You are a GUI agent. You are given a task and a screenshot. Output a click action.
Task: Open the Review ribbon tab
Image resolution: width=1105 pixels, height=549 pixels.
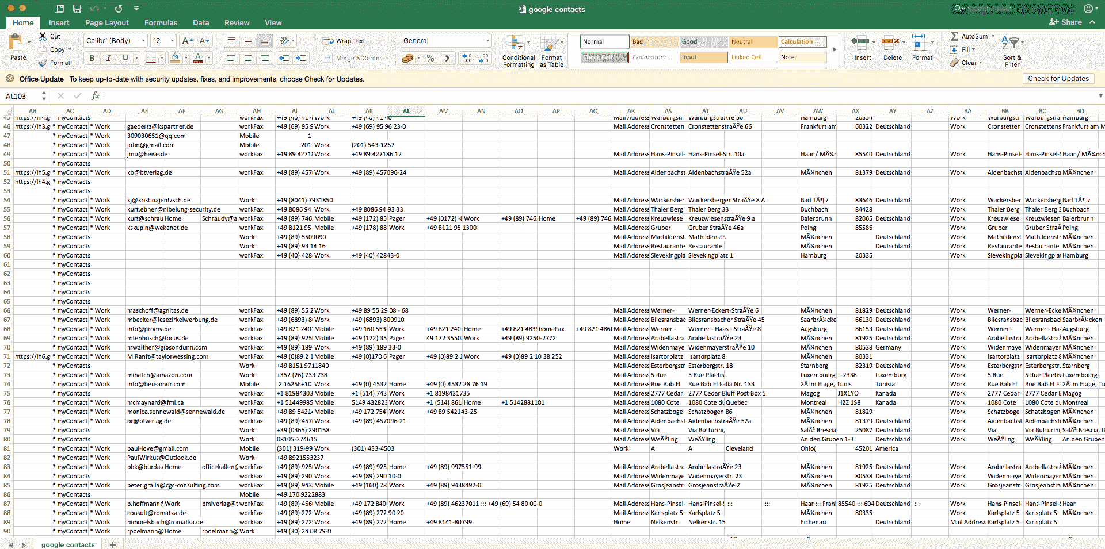(237, 22)
